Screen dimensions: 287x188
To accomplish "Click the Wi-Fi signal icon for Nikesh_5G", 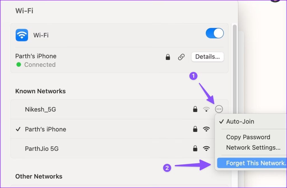I will 206,109.
